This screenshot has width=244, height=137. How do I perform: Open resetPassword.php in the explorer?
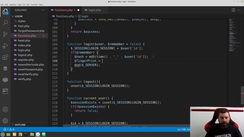30,69
